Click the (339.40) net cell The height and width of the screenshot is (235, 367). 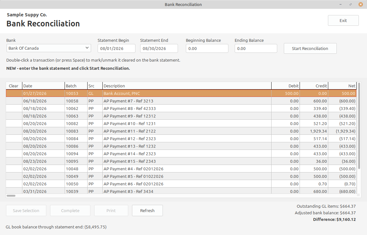coord(342,108)
